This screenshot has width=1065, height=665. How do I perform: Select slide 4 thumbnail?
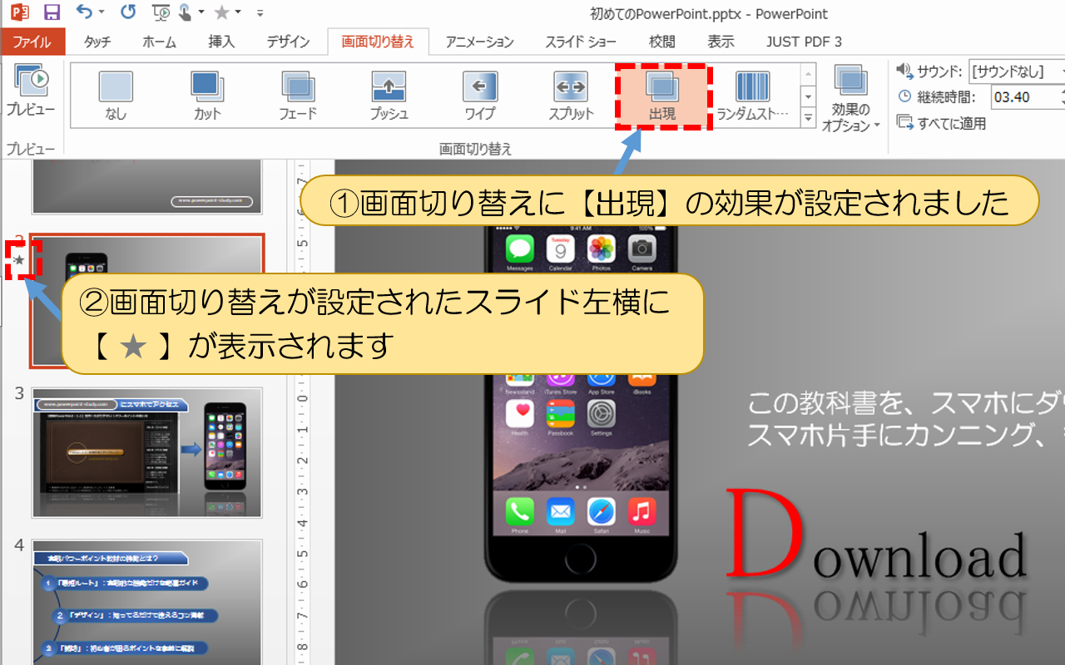point(147,602)
